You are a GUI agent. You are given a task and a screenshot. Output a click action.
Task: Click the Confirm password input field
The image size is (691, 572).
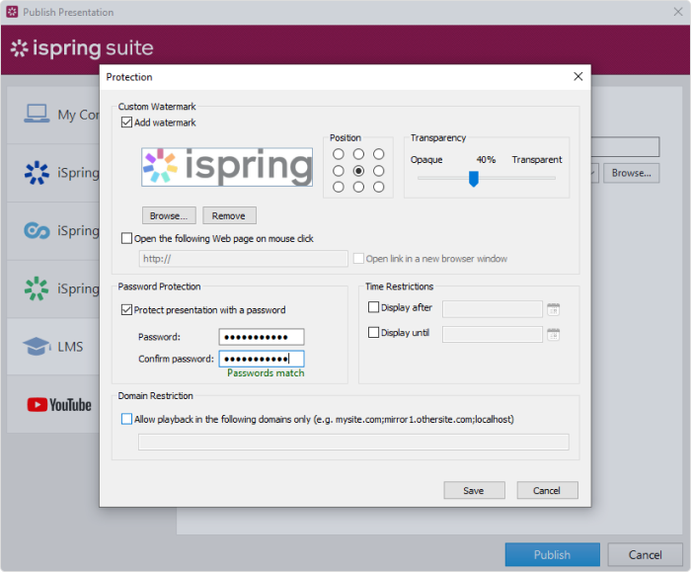[x=262, y=359]
